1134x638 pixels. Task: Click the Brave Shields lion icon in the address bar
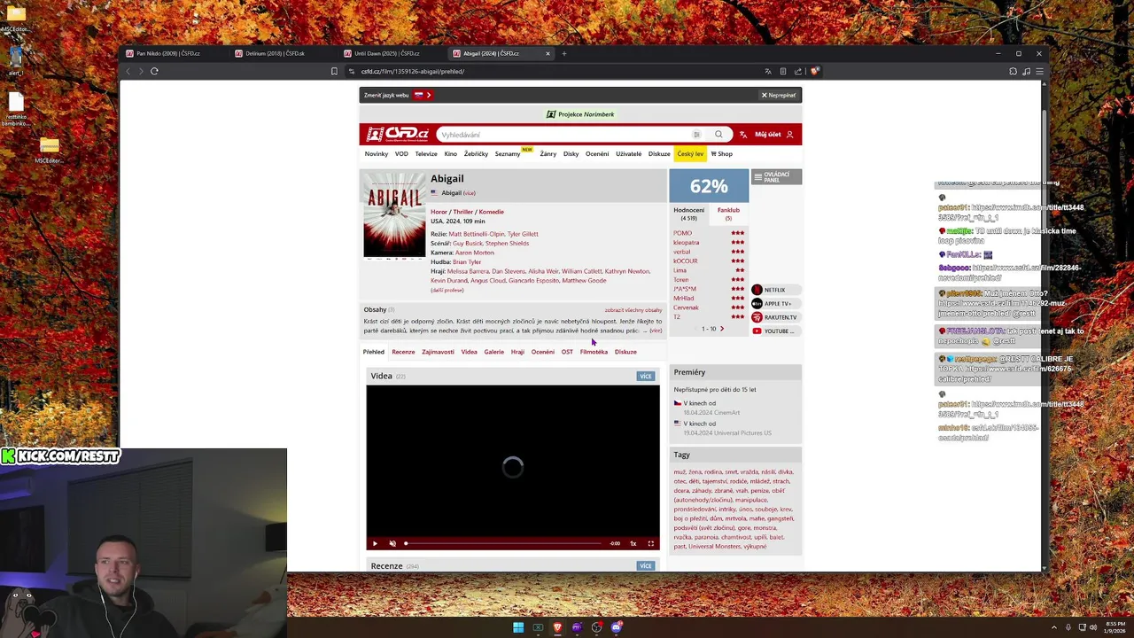coord(815,71)
